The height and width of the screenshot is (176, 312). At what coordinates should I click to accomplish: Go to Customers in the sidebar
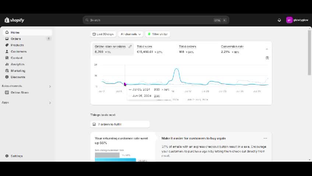(x=18, y=52)
